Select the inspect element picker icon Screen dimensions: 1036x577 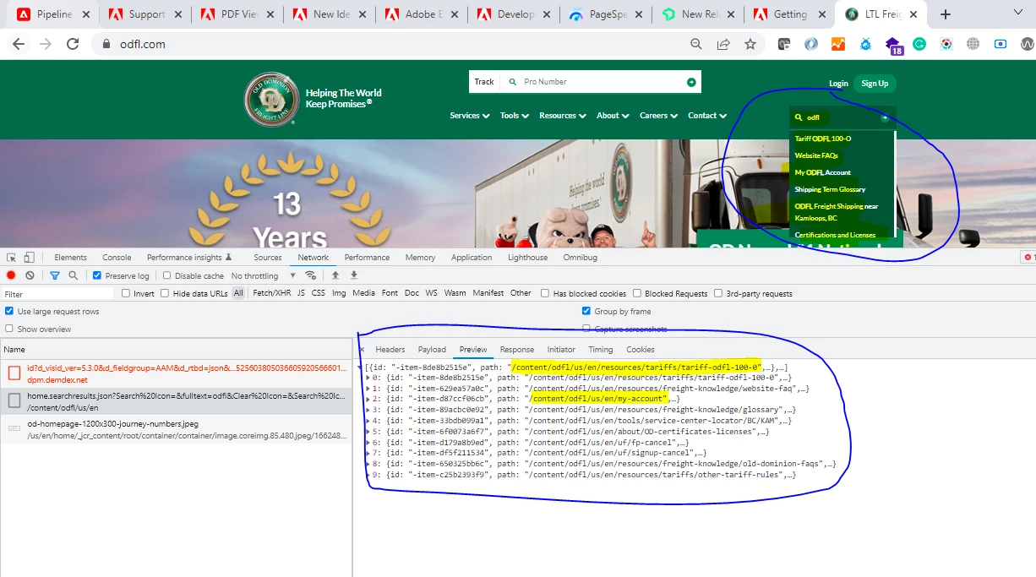pyautogui.click(x=11, y=258)
